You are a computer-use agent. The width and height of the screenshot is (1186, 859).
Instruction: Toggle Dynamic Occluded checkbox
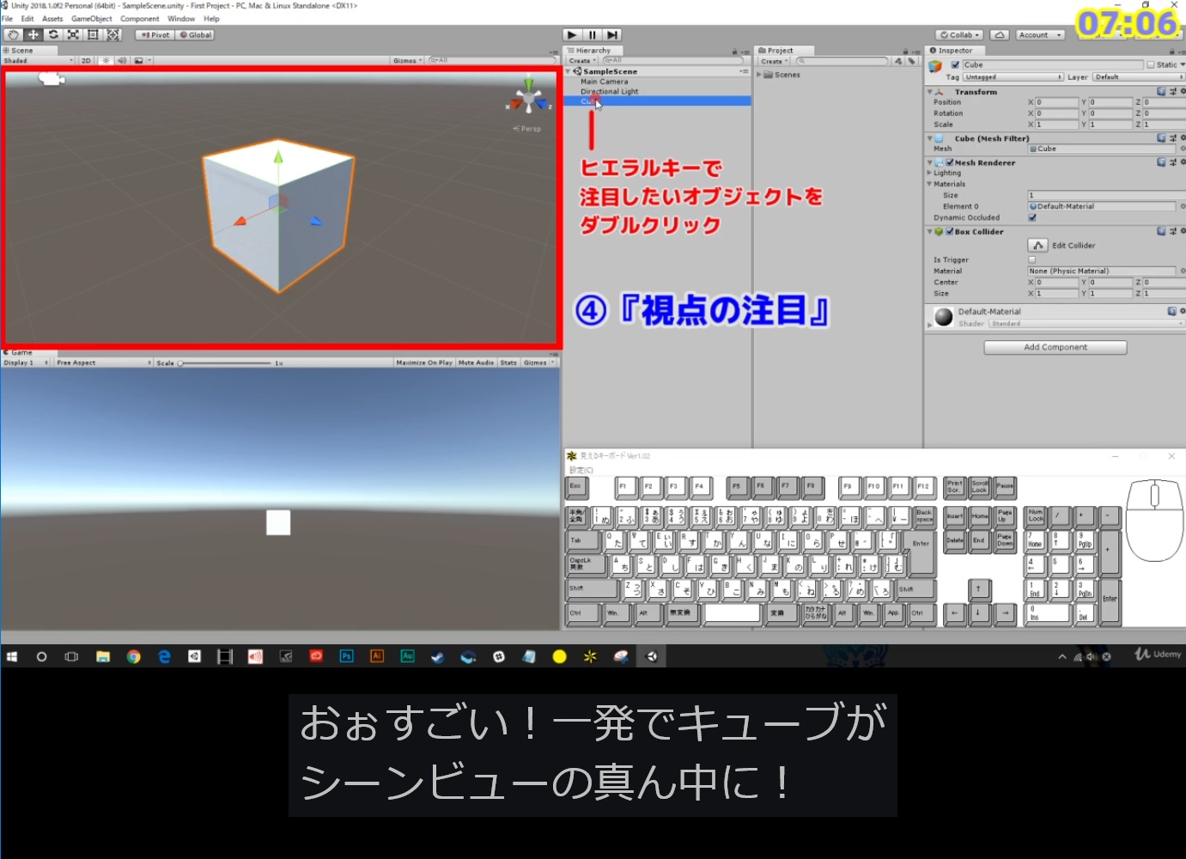(x=1032, y=217)
